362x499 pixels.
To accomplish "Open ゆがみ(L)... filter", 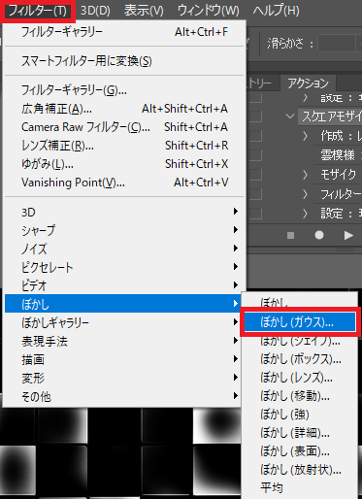I will point(124,164).
